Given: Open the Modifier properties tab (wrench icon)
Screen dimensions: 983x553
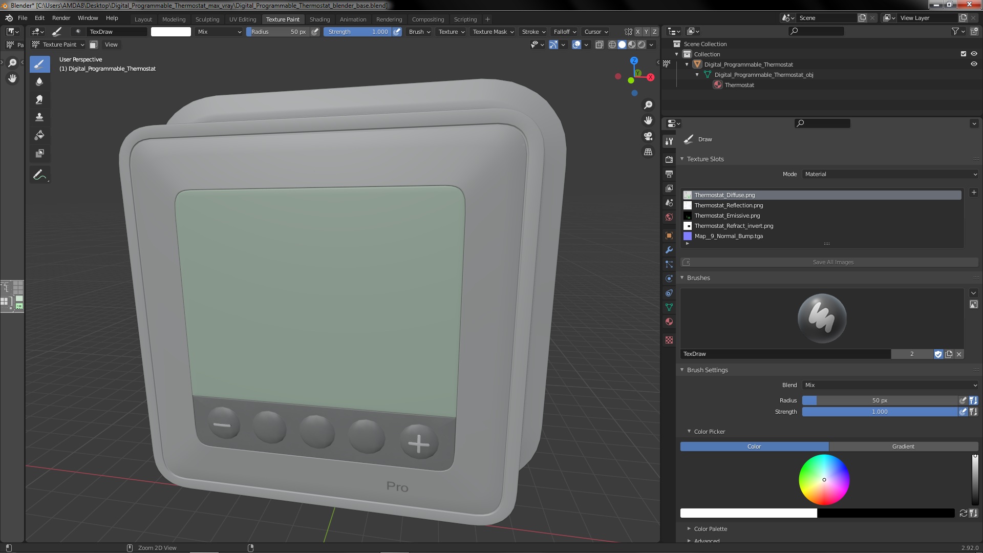Looking at the screenshot, I should pos(669,250).
